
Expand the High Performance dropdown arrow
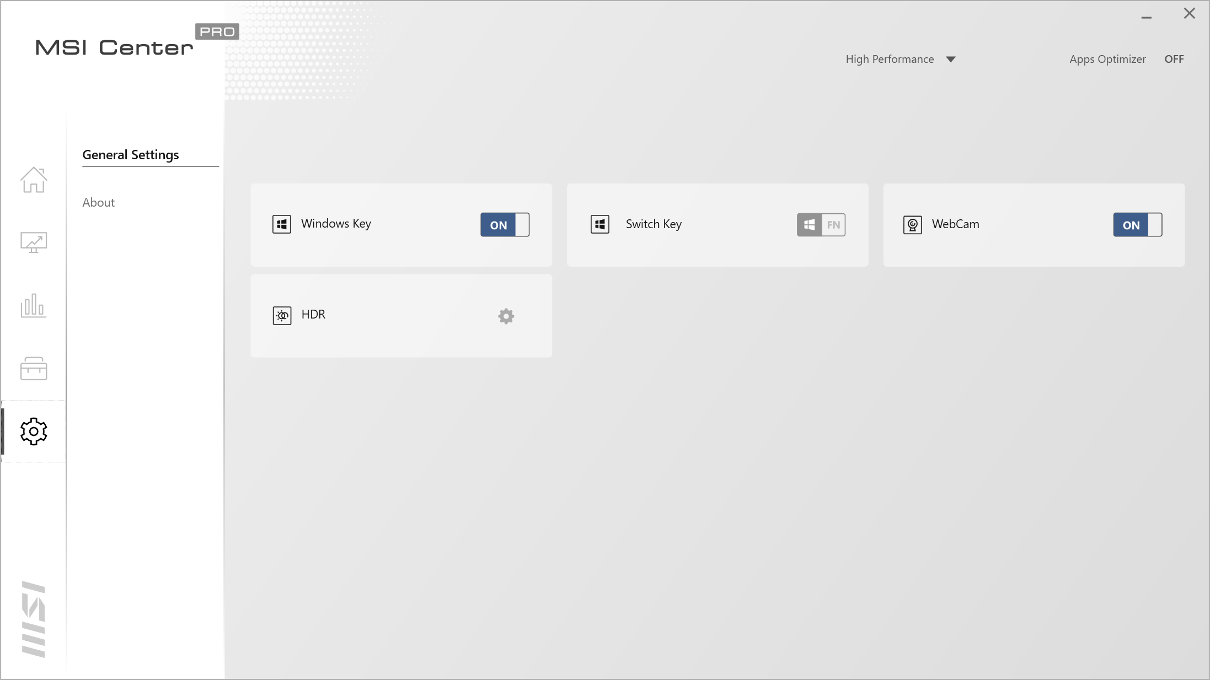[951, 60]
